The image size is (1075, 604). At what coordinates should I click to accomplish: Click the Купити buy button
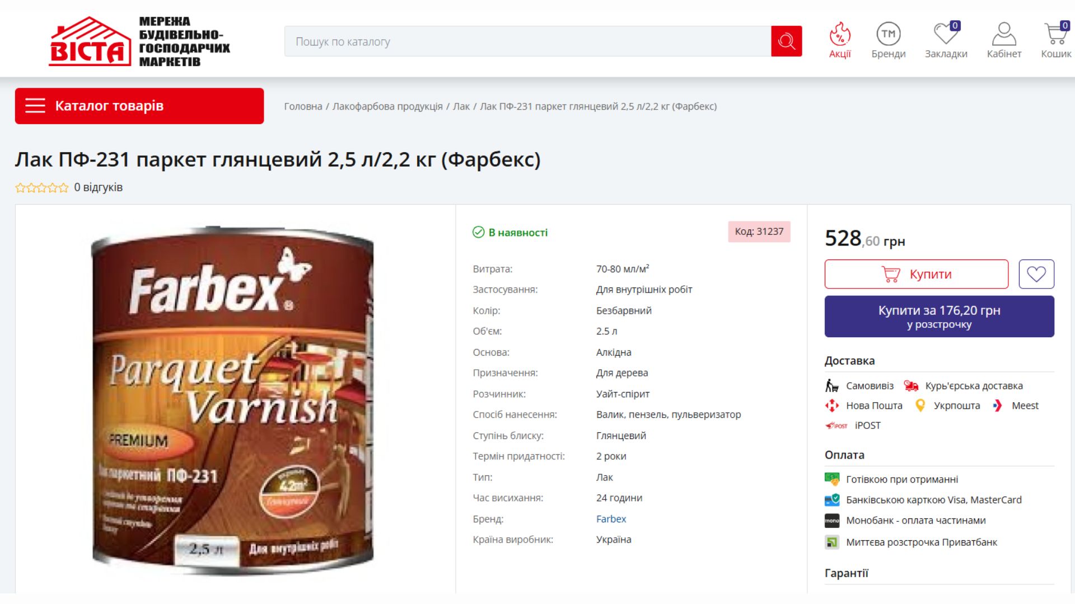coord(916,274)
